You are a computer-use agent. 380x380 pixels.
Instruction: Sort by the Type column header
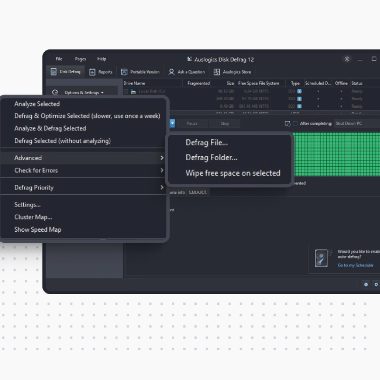[x=295, y=83]
